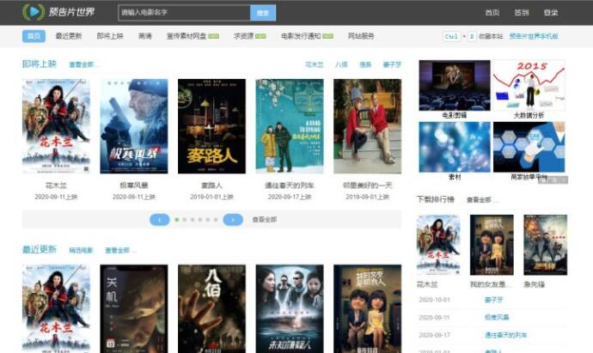Click the 签到 sign-in link
The image size is (593, 353).
(522, 13)
